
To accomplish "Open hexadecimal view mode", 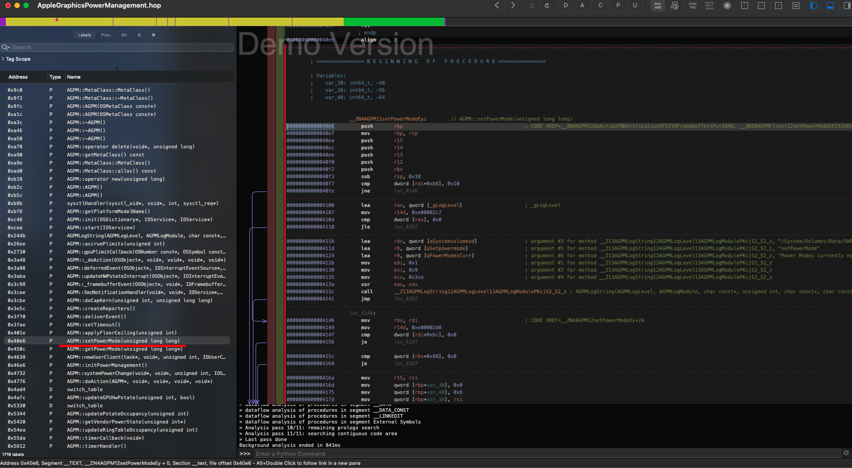I will 709,6.
